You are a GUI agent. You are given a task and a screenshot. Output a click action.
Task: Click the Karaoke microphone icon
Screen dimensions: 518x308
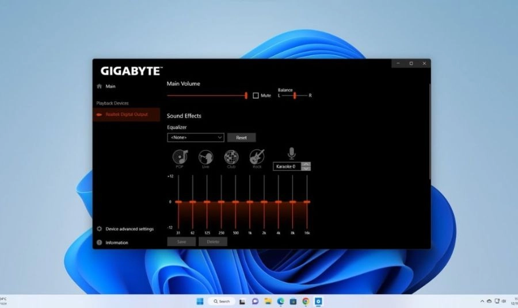coord(291,153)
